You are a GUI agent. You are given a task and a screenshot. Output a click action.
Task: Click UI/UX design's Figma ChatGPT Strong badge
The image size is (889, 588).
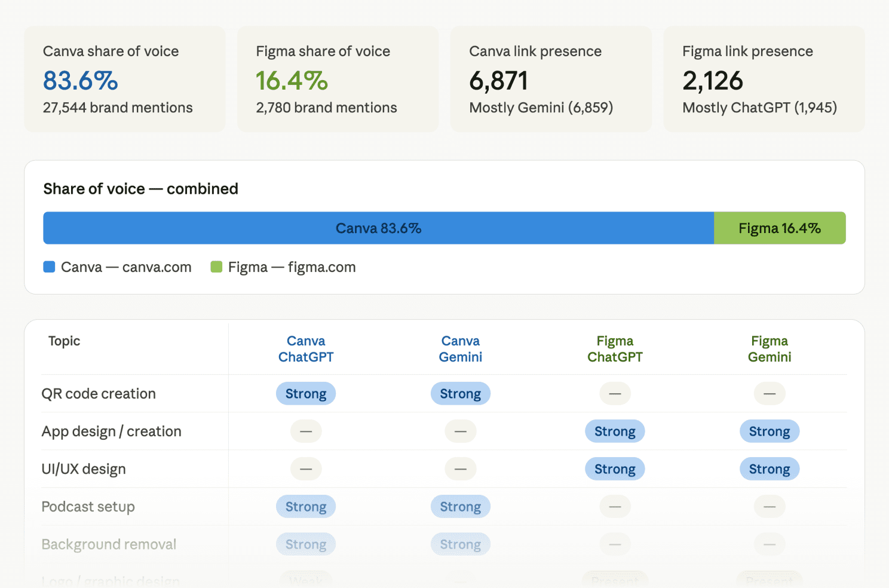pos(615,469)
